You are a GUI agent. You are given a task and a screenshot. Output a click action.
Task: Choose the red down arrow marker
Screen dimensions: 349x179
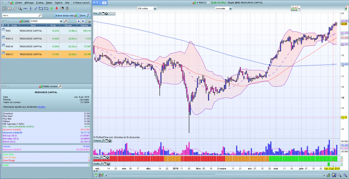[x=56, y=9]
